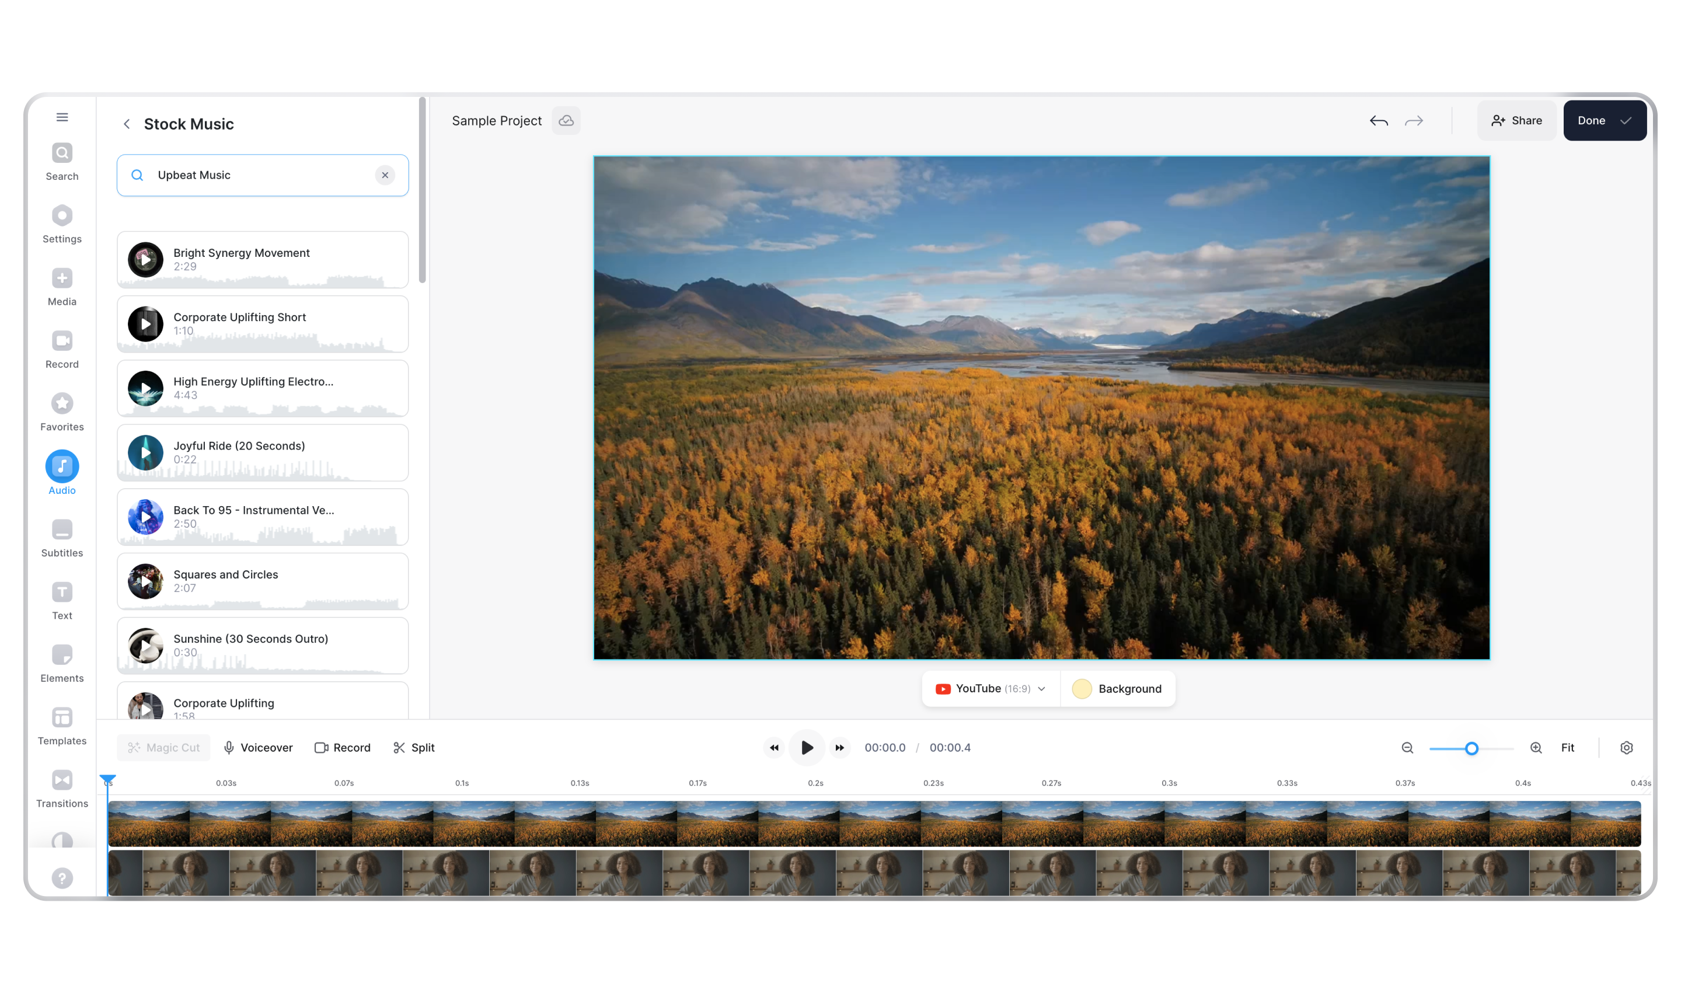
Task: Play Sunshine (30 Seconds Outro) preview
Action: [x=145, y=646]
